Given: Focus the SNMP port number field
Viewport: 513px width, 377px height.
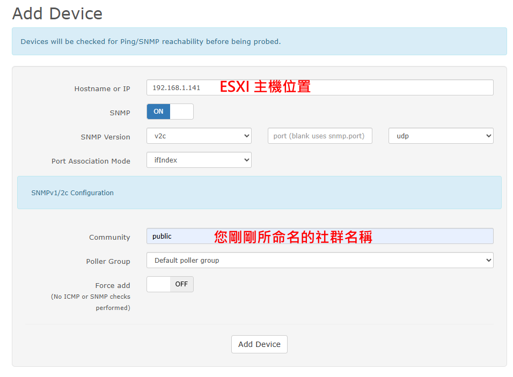Looking at the screenshot, I should (319, 136).
